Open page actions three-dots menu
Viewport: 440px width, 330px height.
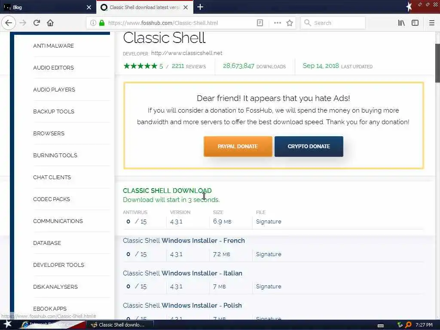pos(277,23)
